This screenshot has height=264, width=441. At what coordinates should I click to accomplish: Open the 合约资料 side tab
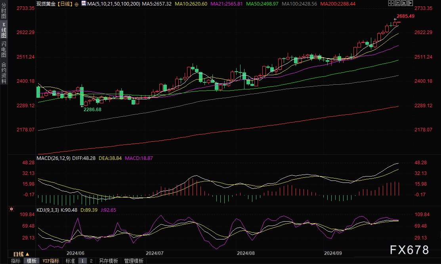pyautogui.click(x=4, y=72)
